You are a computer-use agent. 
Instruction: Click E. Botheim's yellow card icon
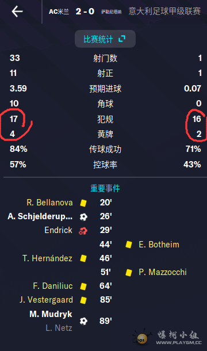(128, 245)
